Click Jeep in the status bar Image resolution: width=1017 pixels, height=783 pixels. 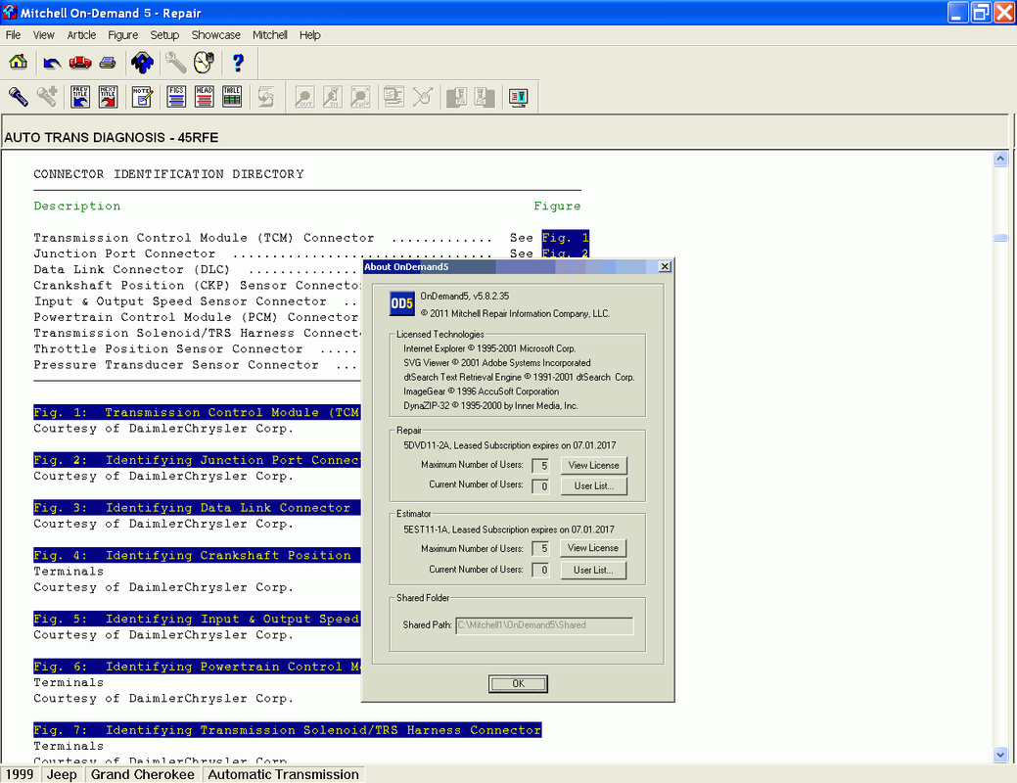click(x=62, y=774)
